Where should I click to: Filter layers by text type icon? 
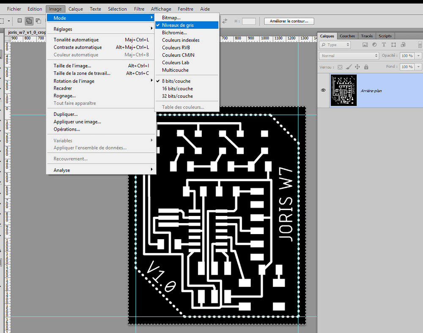[x=384, y=45]
